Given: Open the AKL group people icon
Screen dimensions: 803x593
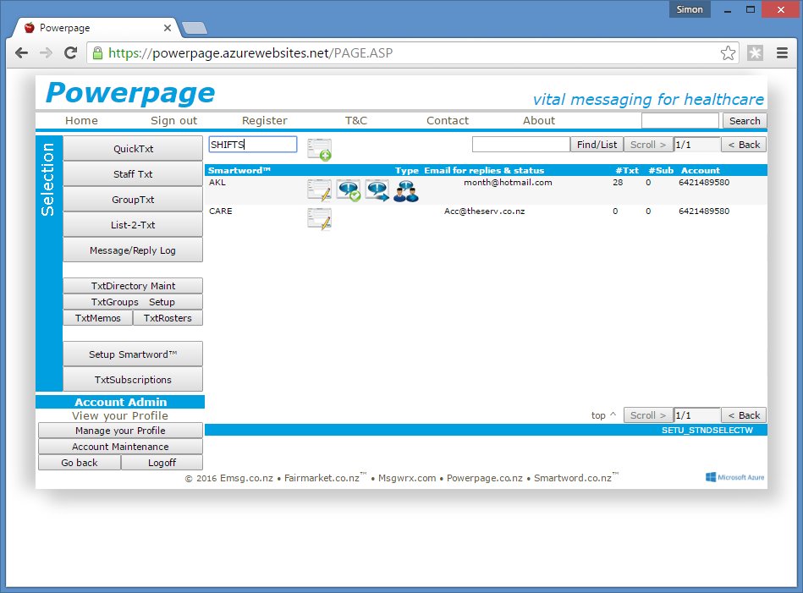Looking at the screenshot, I should click(x=406, y=189).
